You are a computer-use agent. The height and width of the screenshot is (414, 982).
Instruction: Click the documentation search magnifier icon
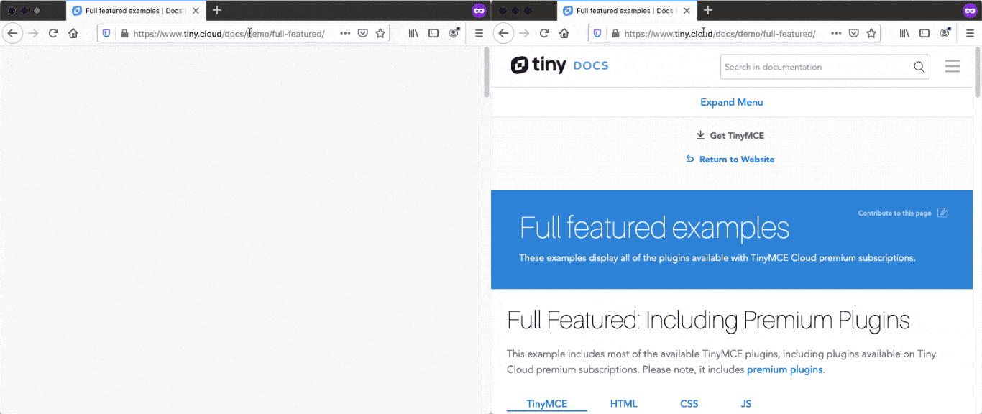pos(919,67)
